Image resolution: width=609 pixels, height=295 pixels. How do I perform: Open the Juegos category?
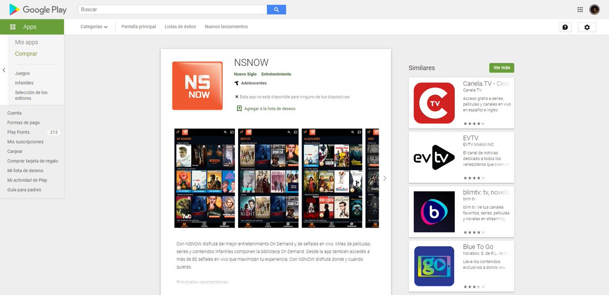tap(22, 74)
